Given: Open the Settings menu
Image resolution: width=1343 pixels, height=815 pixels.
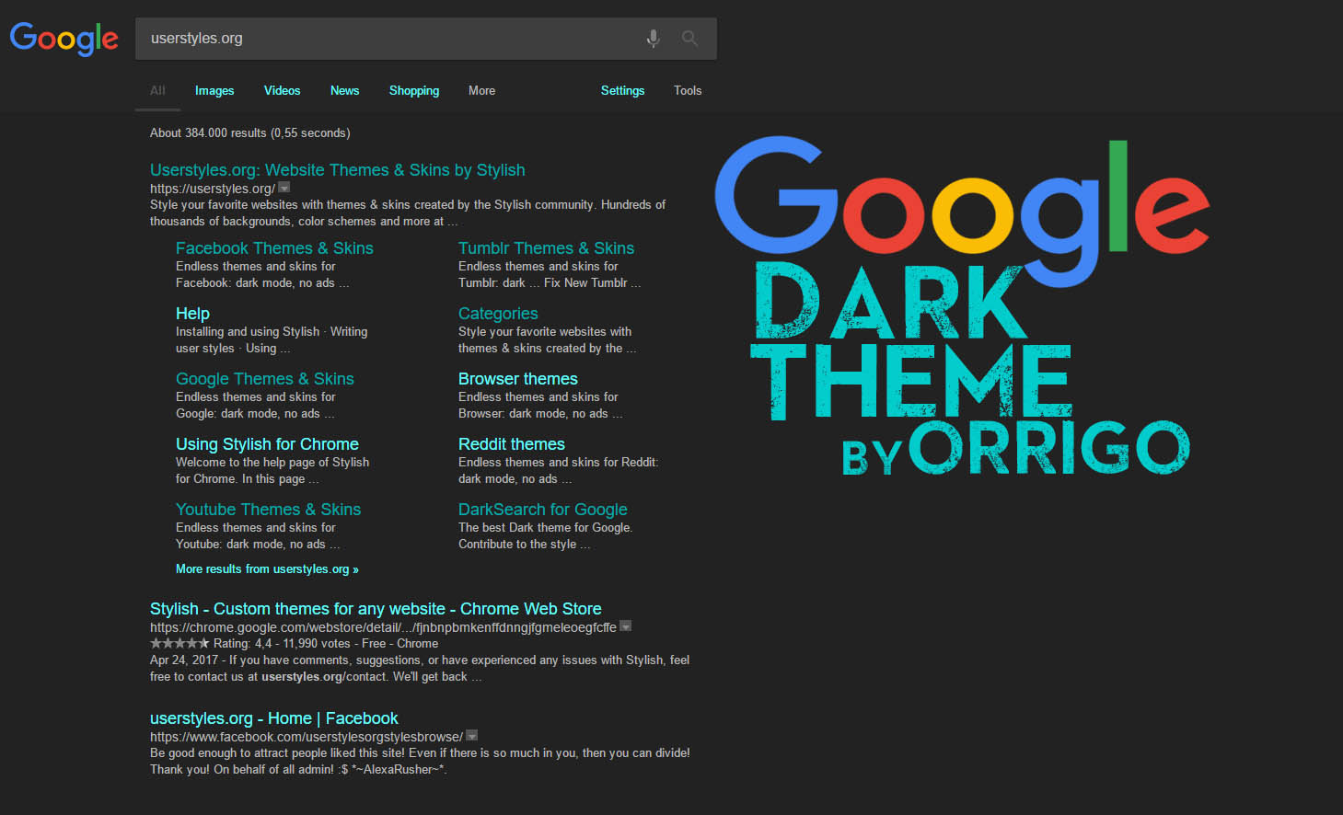Looking at the screenshot, I should pyautogui.click(x=622, y=90).
